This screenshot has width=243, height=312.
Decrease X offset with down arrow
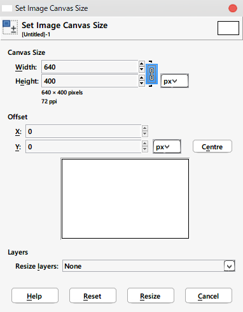pos(145,134)
